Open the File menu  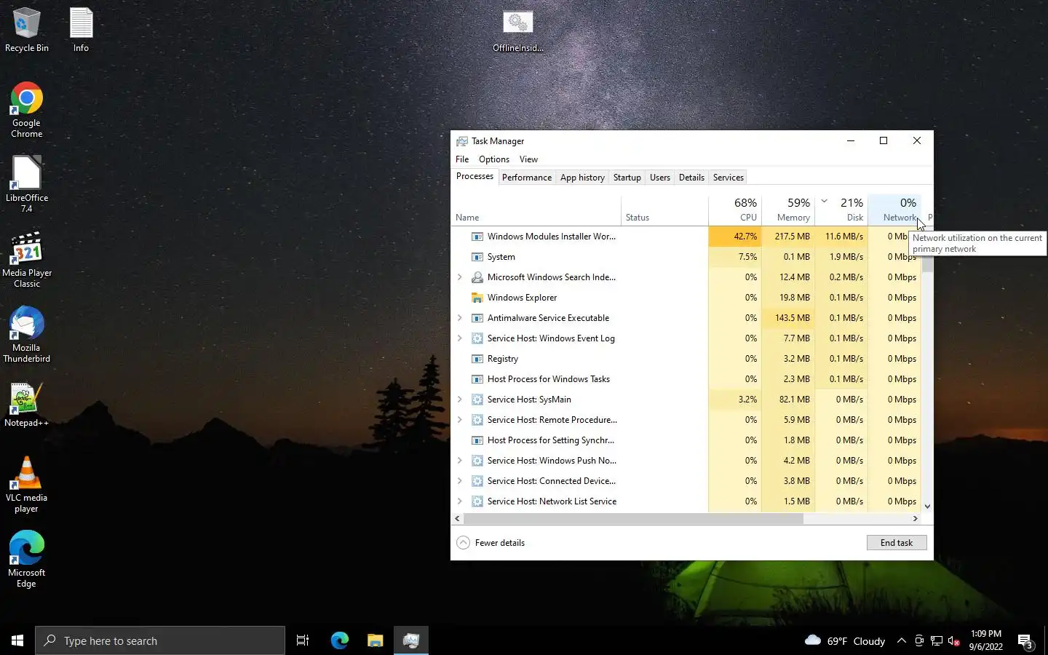click(462, 159)
